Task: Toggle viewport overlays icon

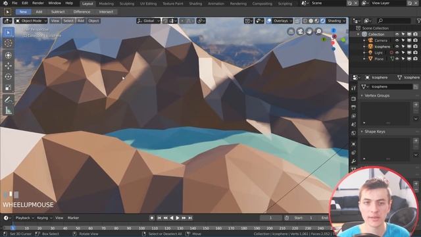Action: (x=269, y=20)
